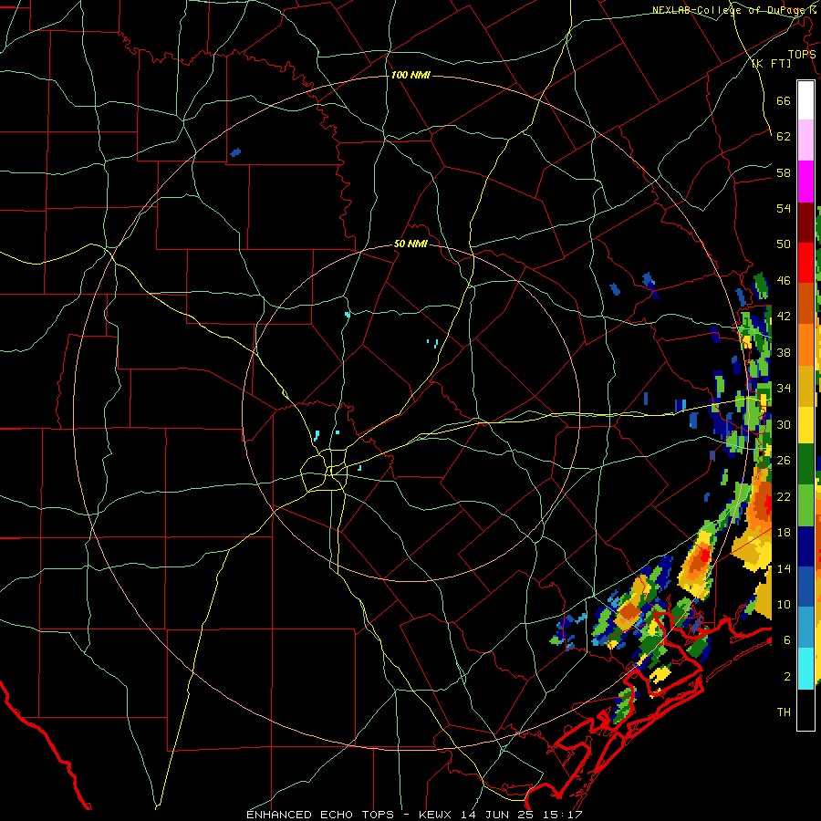Image resolution: width=821 pixels, height=821 pixels.
Task: Pick the bright red legend swatch
Action: (x=805, y=263)
